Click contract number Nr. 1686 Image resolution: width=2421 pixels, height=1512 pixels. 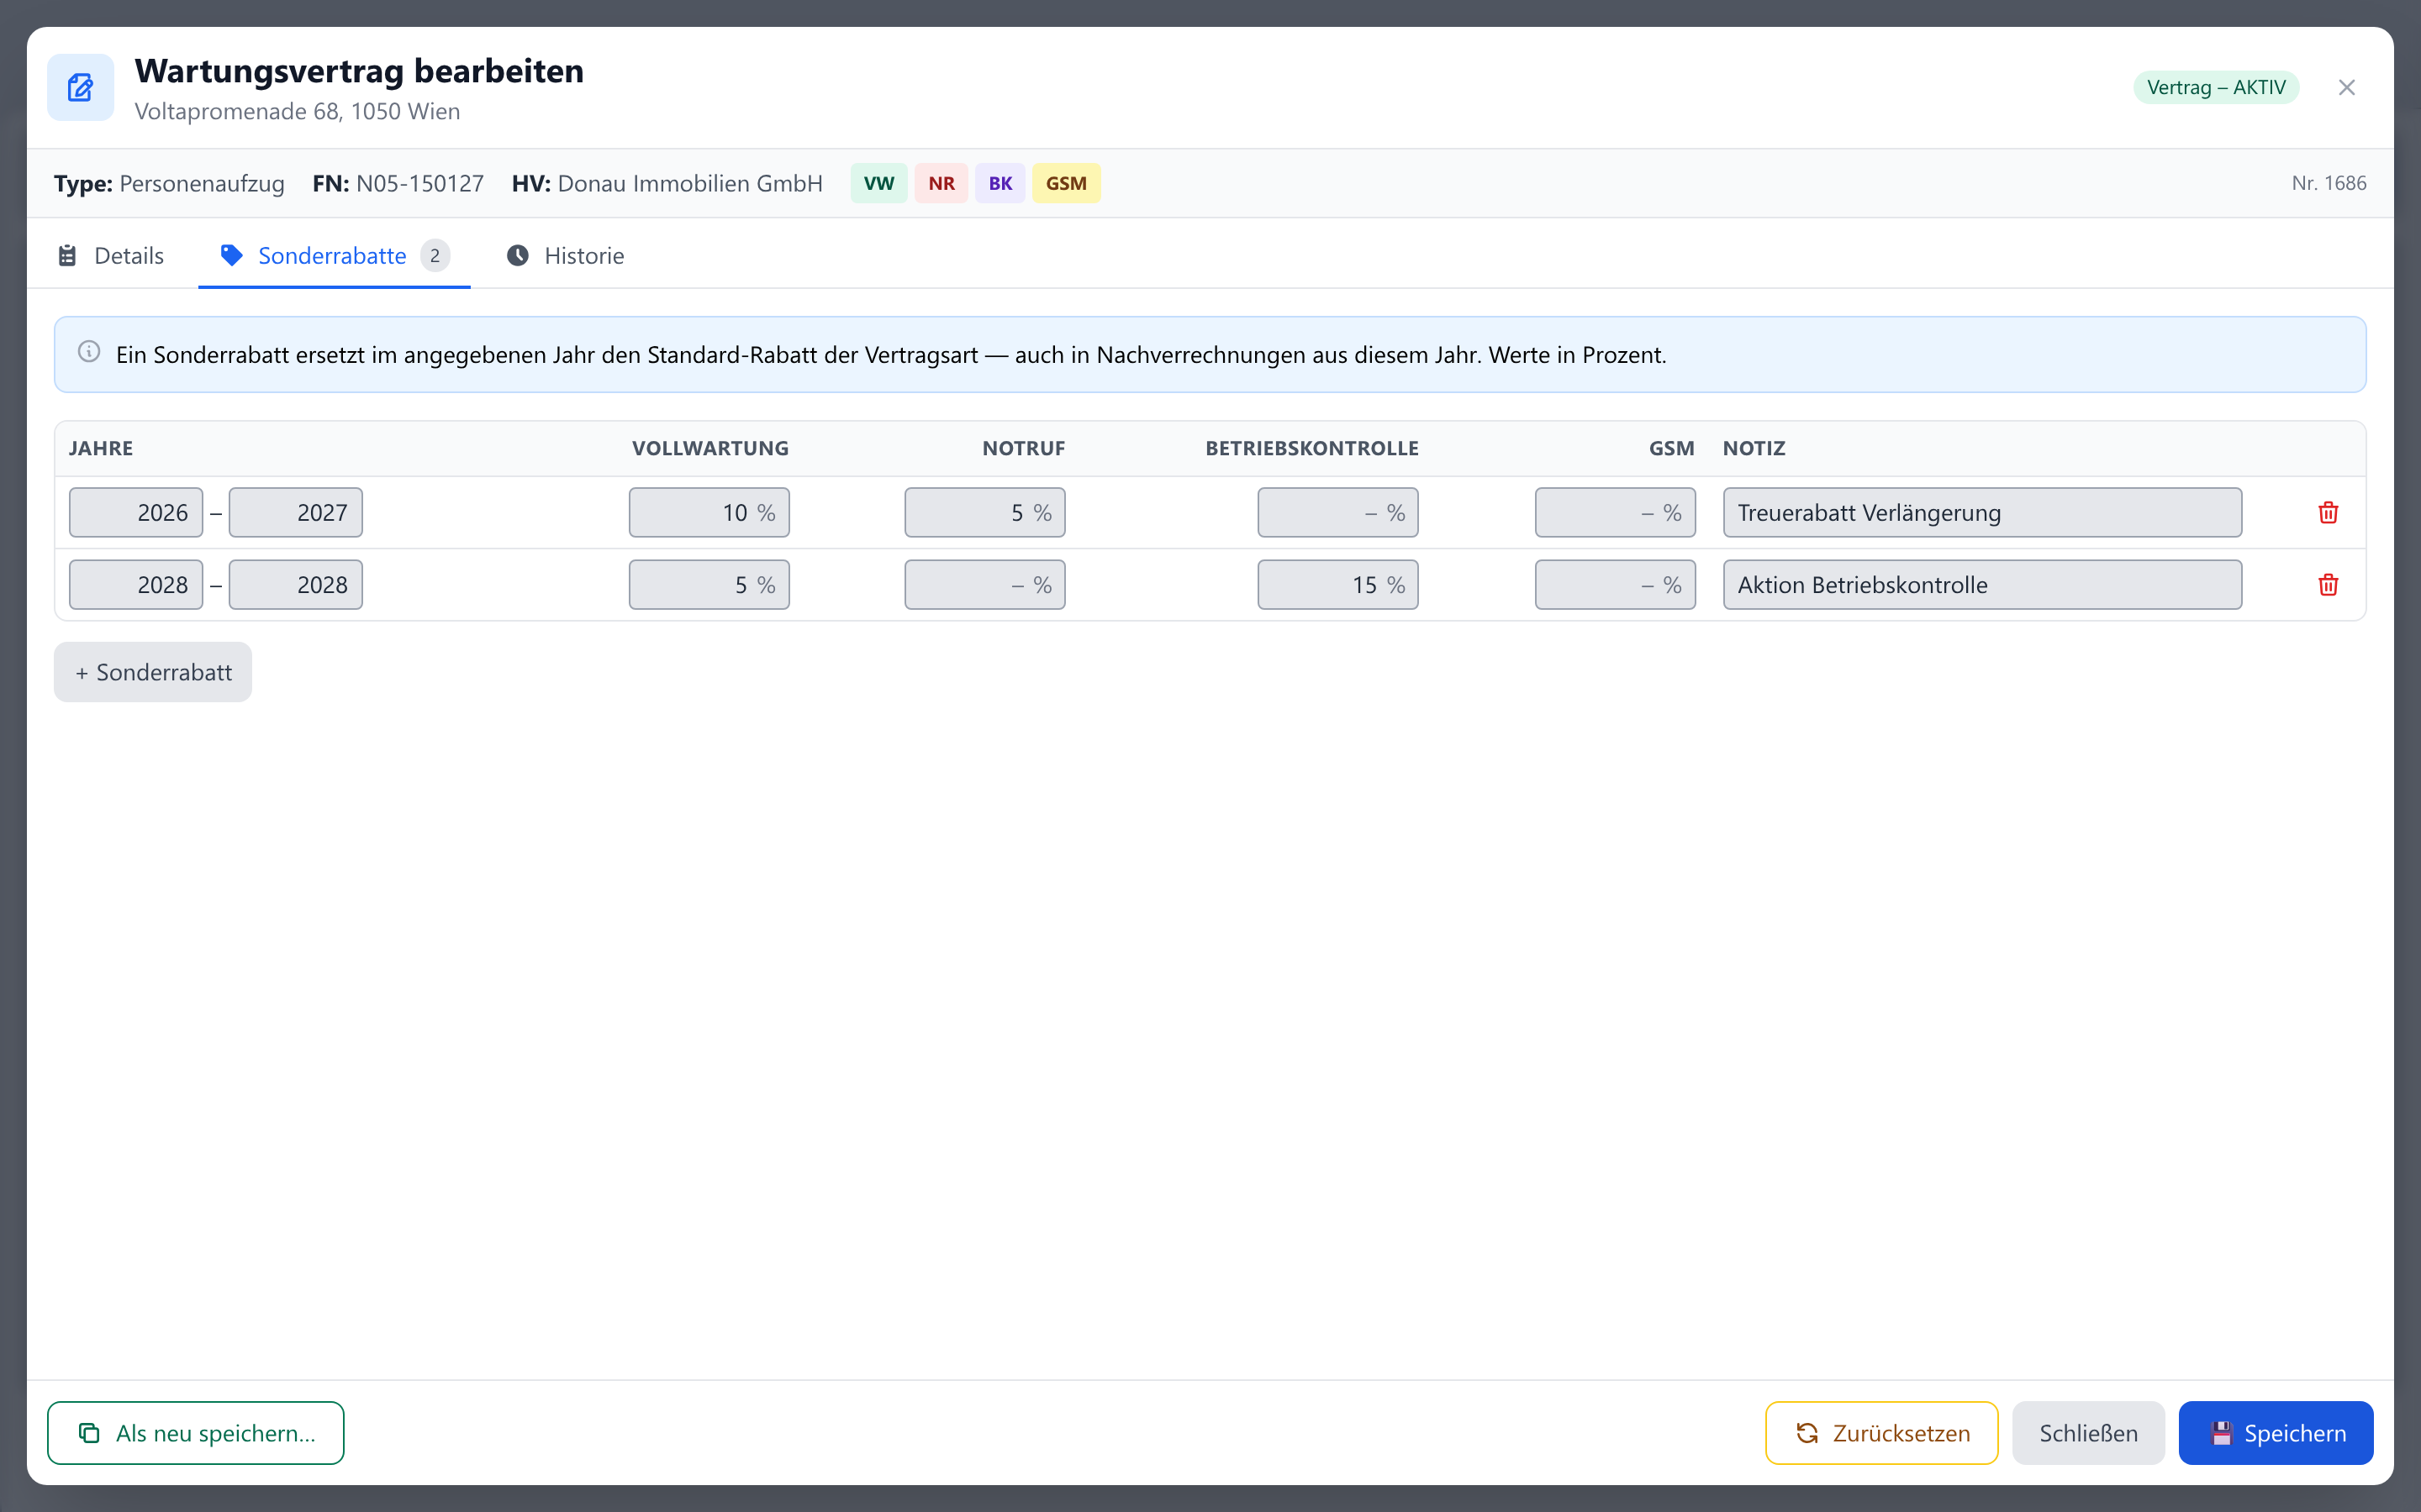[x=2328, y=183]
